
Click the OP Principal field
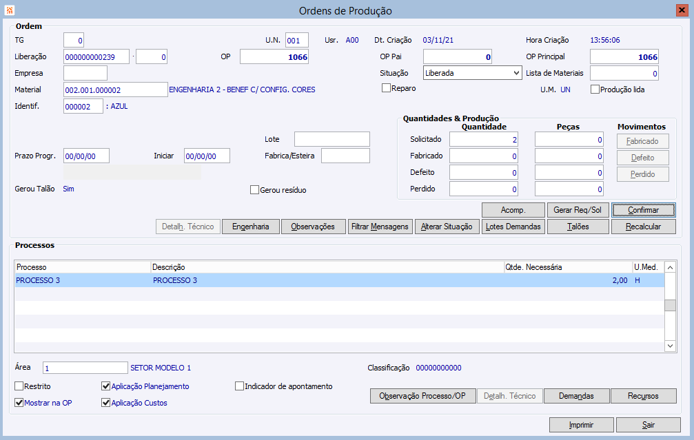[624, 56]
